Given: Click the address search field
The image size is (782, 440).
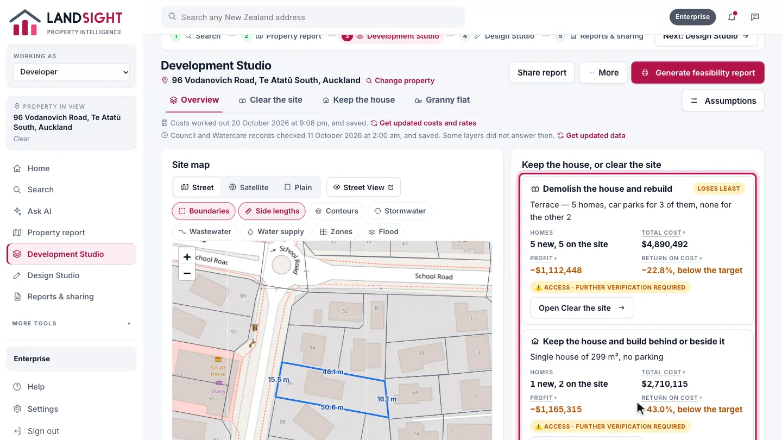Looking at the screenshot, I should 313,17.
